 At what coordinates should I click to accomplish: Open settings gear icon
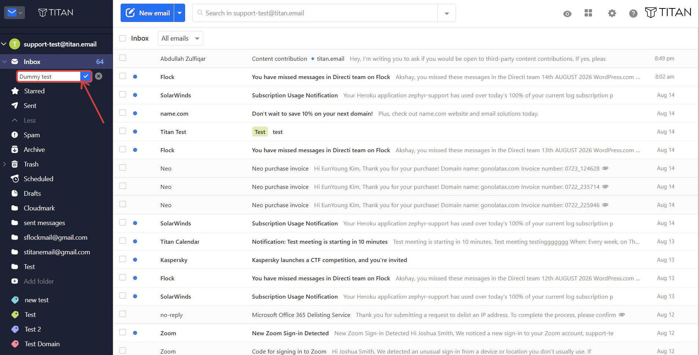point(612,14)
